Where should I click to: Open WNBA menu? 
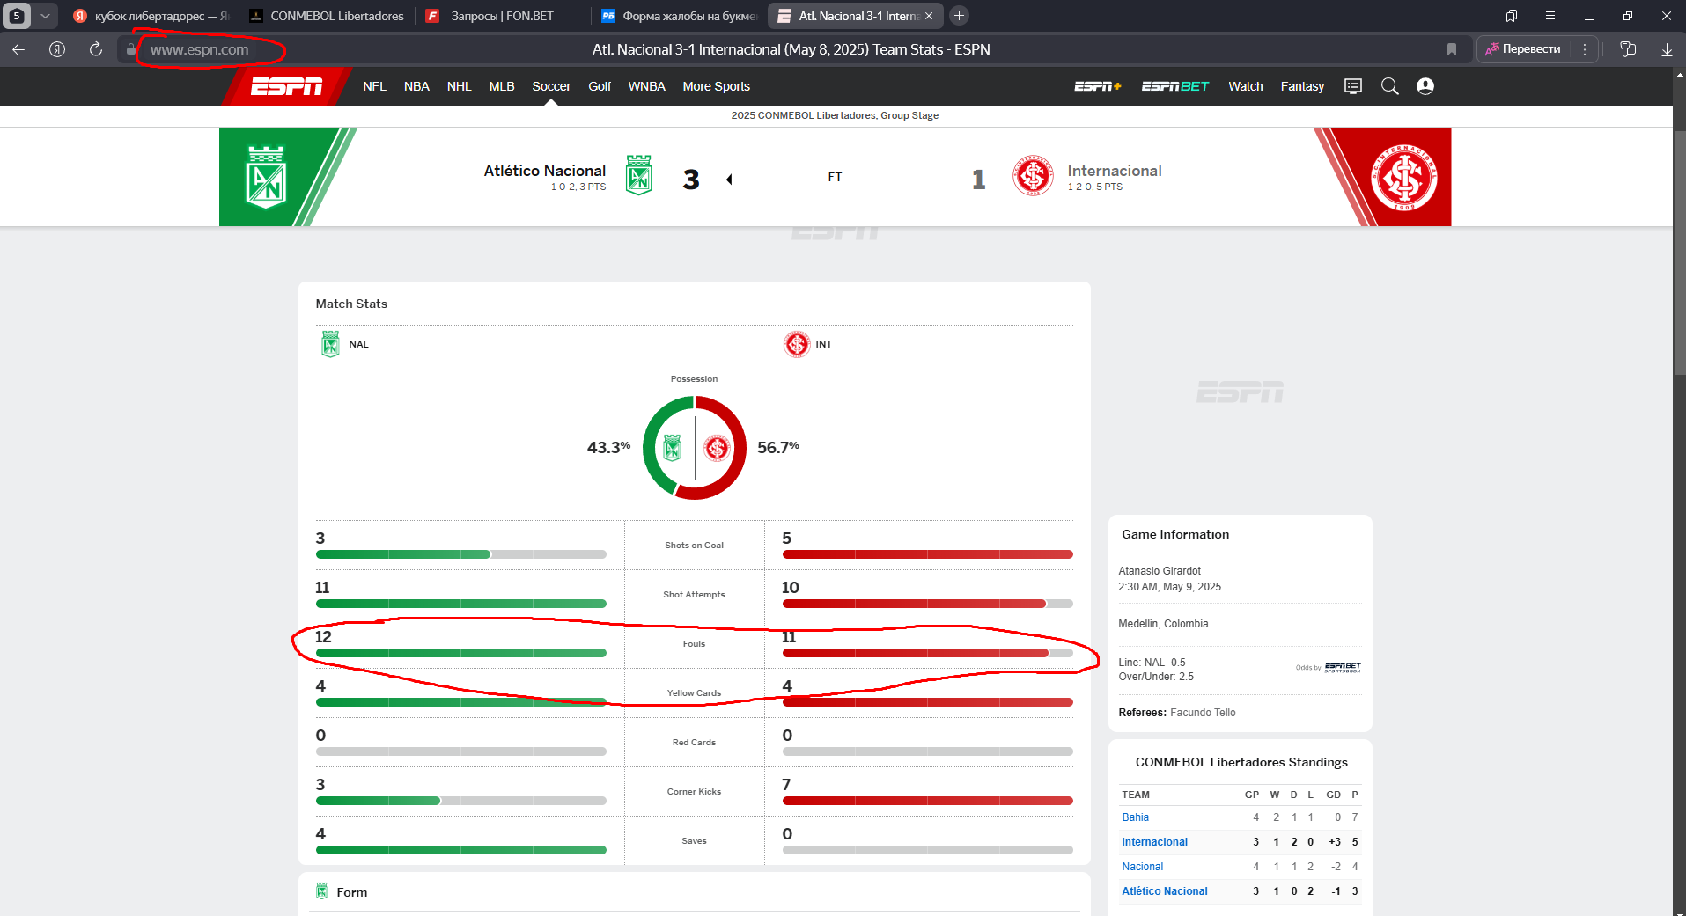pyautogui.click(x=646, y=86)
